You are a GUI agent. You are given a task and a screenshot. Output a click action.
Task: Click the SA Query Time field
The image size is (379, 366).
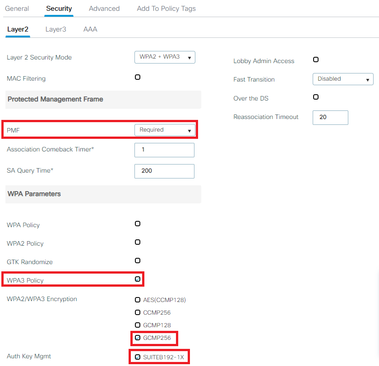(x=164, y=171)
